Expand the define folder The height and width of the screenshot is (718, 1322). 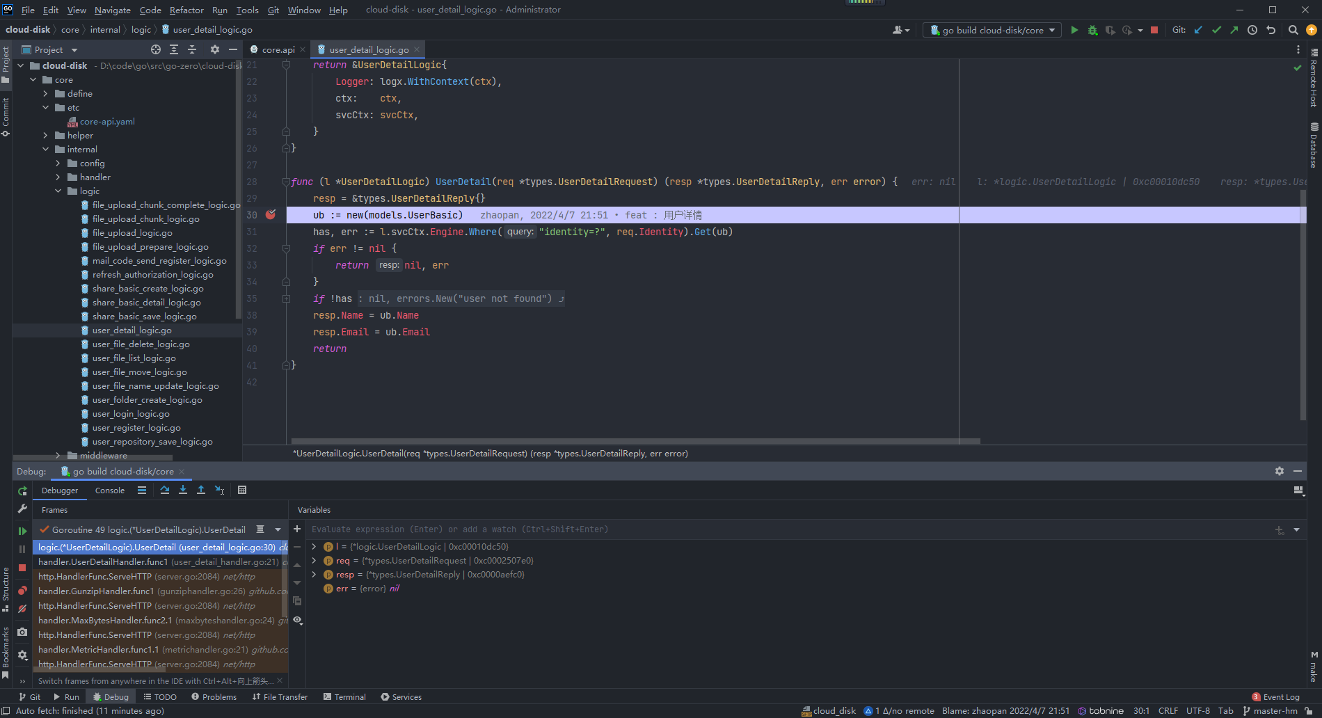point(46,93)
